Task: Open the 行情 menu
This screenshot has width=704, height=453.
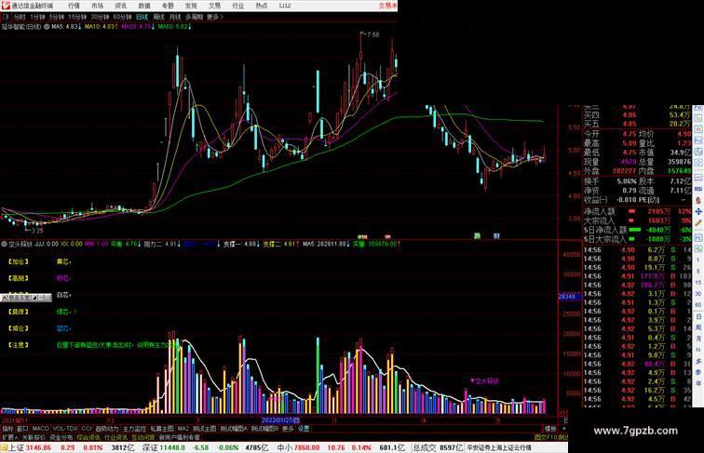Action: (74, 6)
